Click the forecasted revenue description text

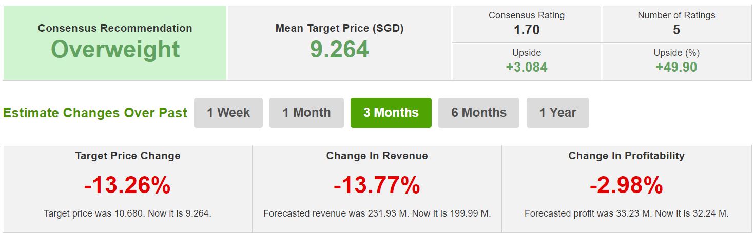click(x=377, y=213)
